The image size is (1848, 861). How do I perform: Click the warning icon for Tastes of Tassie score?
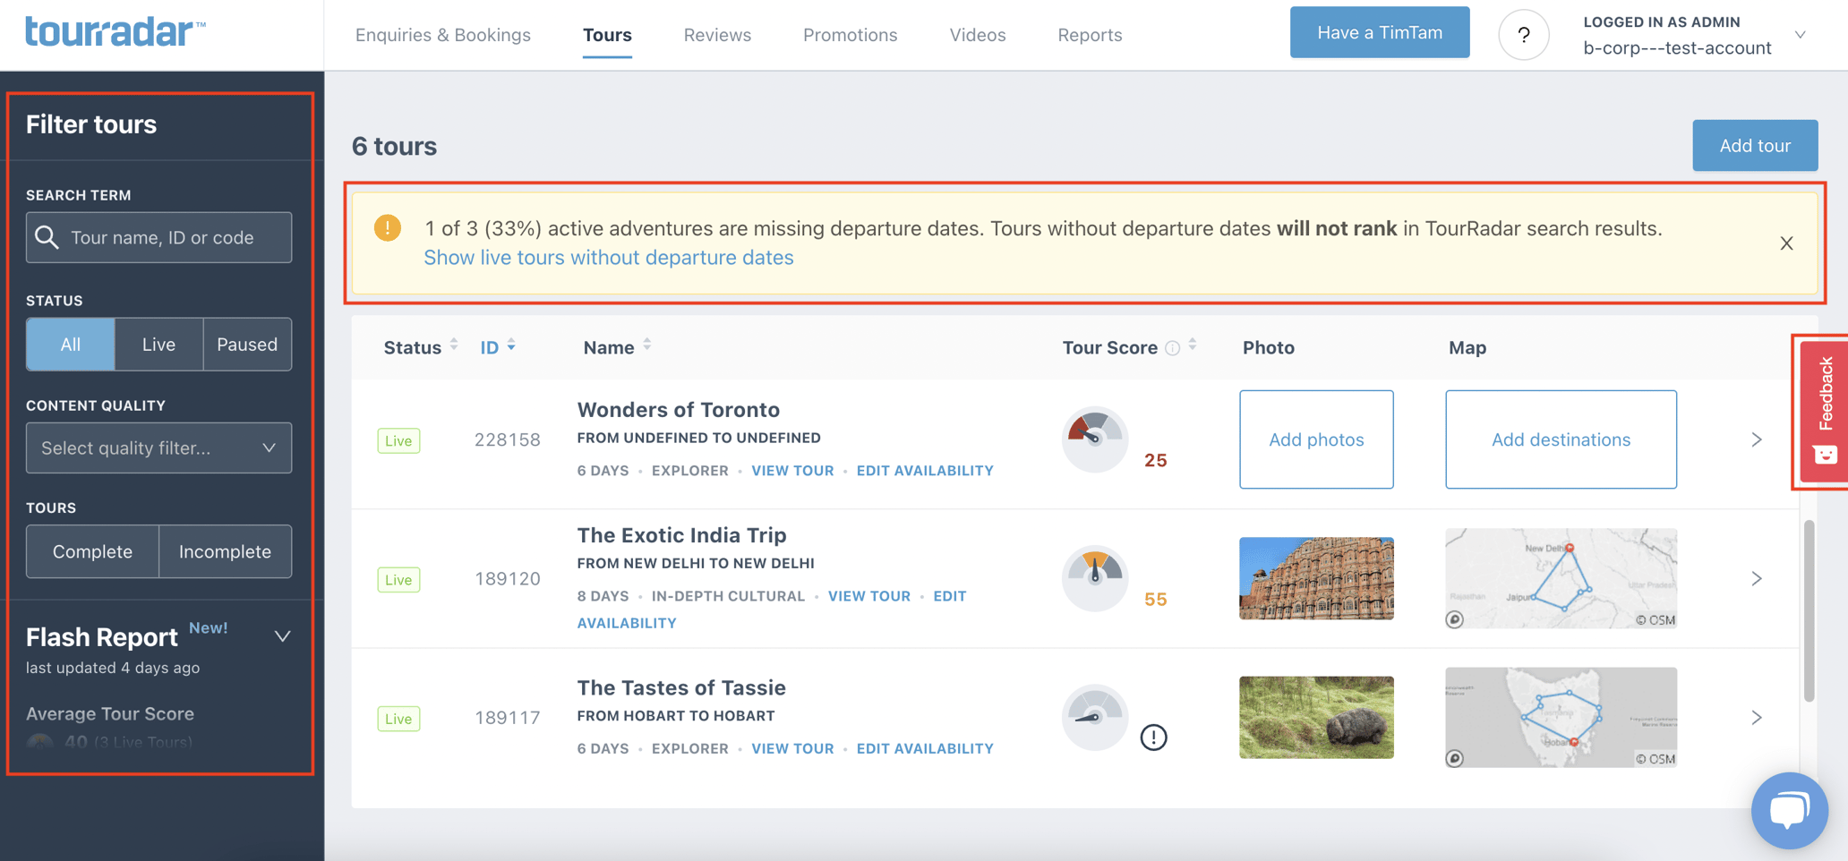(x=1153, y=737)
